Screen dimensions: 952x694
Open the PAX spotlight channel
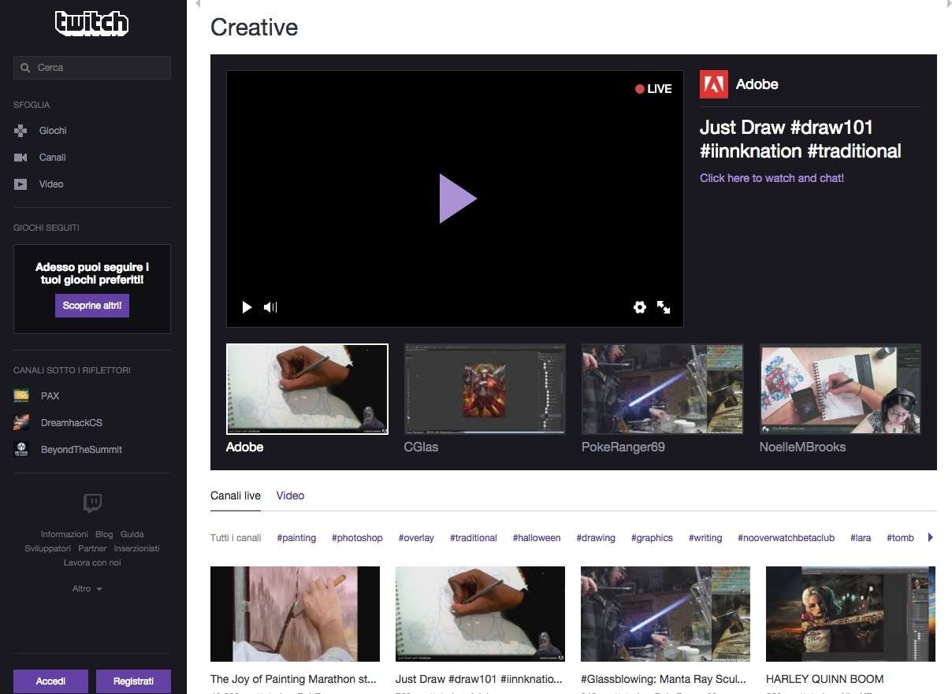pos(50,395)
